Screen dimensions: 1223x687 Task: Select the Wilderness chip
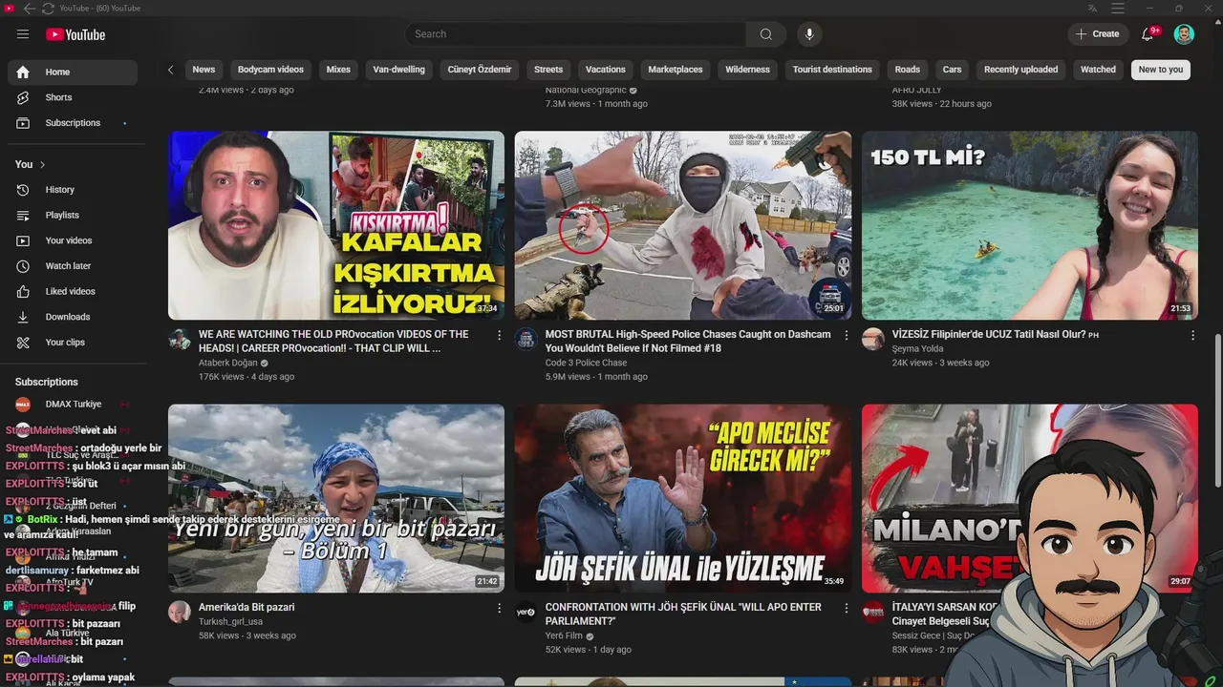(x=747, y=70)
